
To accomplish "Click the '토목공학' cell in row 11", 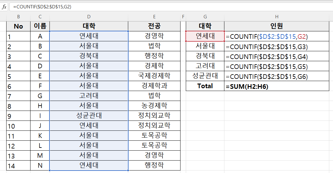I will [154, 136].
